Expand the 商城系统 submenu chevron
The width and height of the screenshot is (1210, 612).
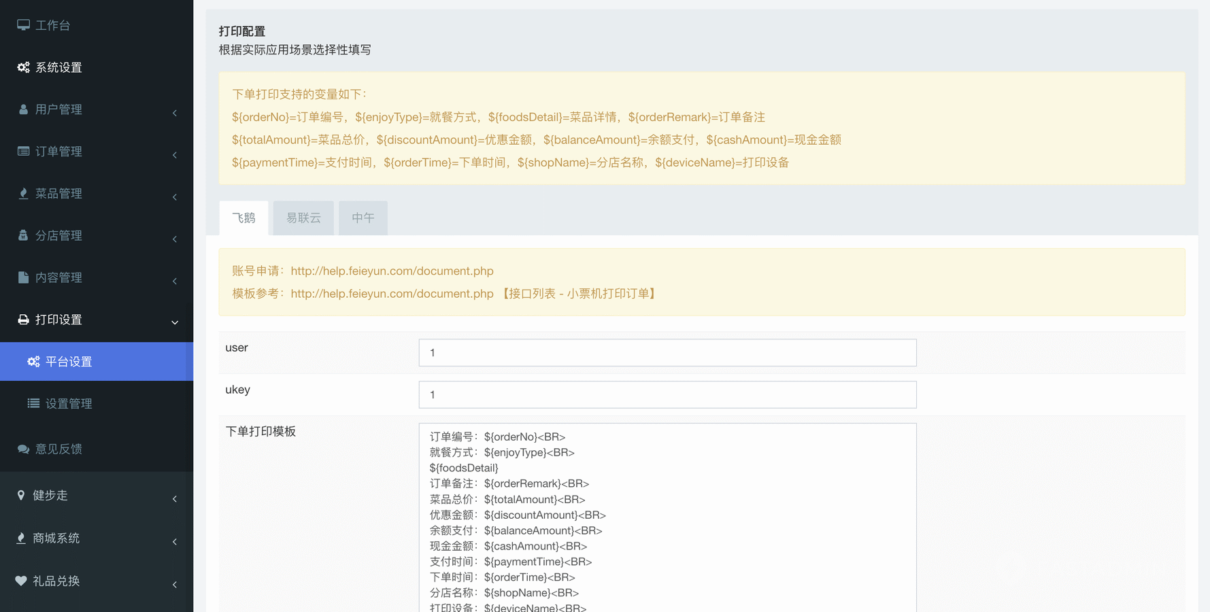(x=175, y=542)
